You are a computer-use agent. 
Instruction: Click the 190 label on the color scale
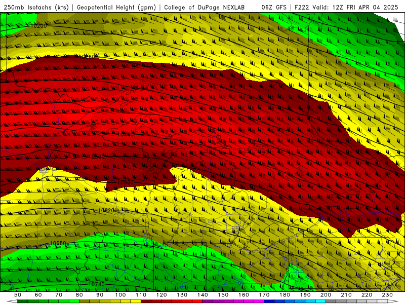tap(305, 295)
